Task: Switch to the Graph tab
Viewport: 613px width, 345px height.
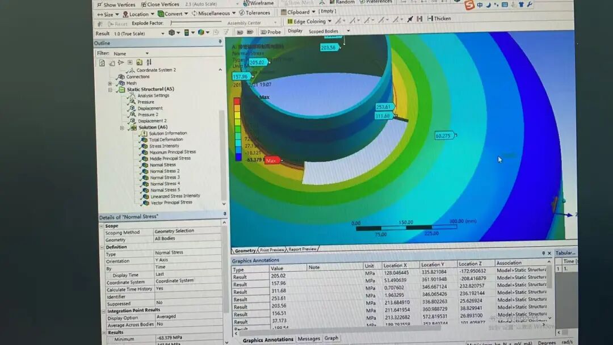Action: [331, 338]
